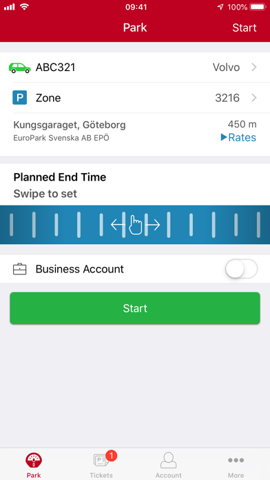Open zone selection via 3216 chevron
Screen dimensions: 270x480
click(253, 98)
